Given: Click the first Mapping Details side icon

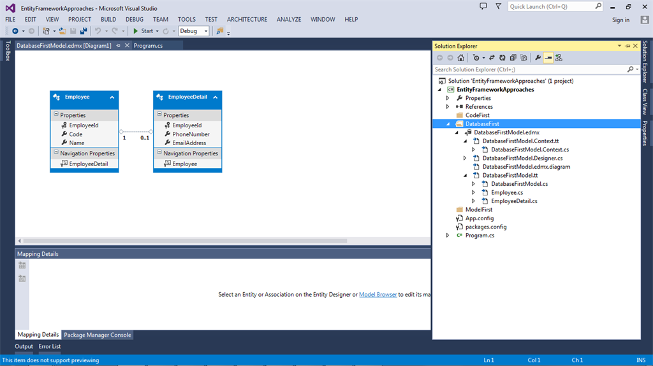Looking at the screenshot, I should pos(22,265).
